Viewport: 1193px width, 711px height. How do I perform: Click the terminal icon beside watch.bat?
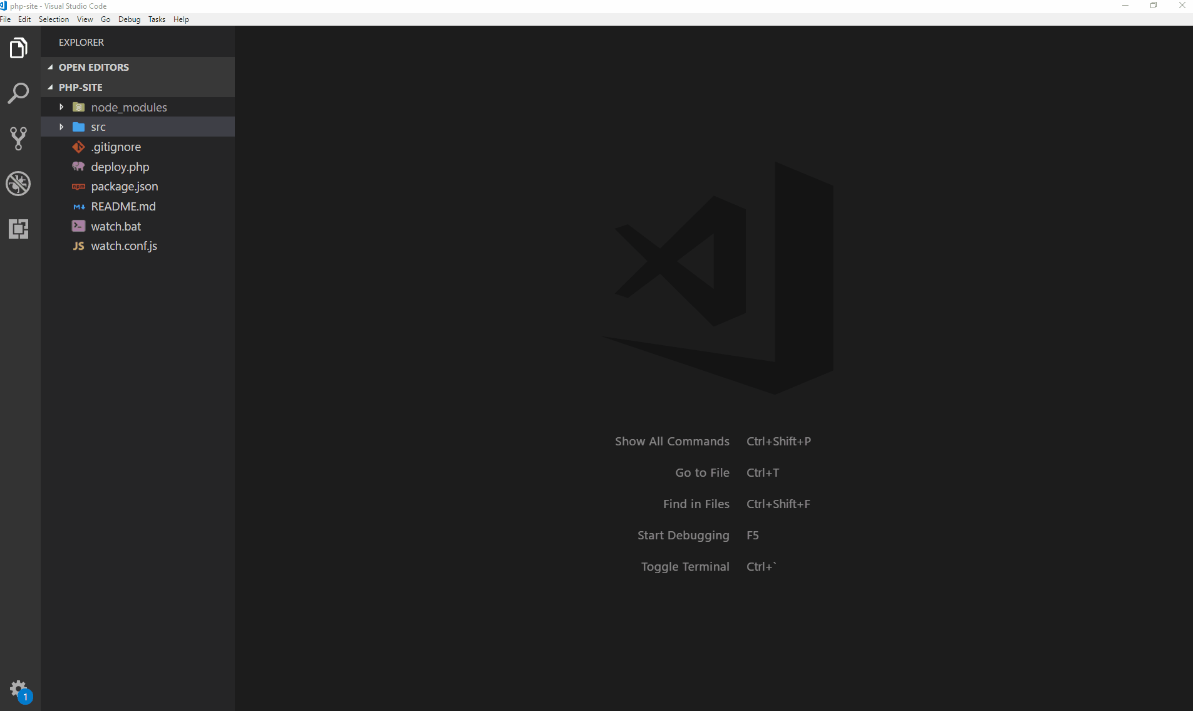[x=79, y=226]
